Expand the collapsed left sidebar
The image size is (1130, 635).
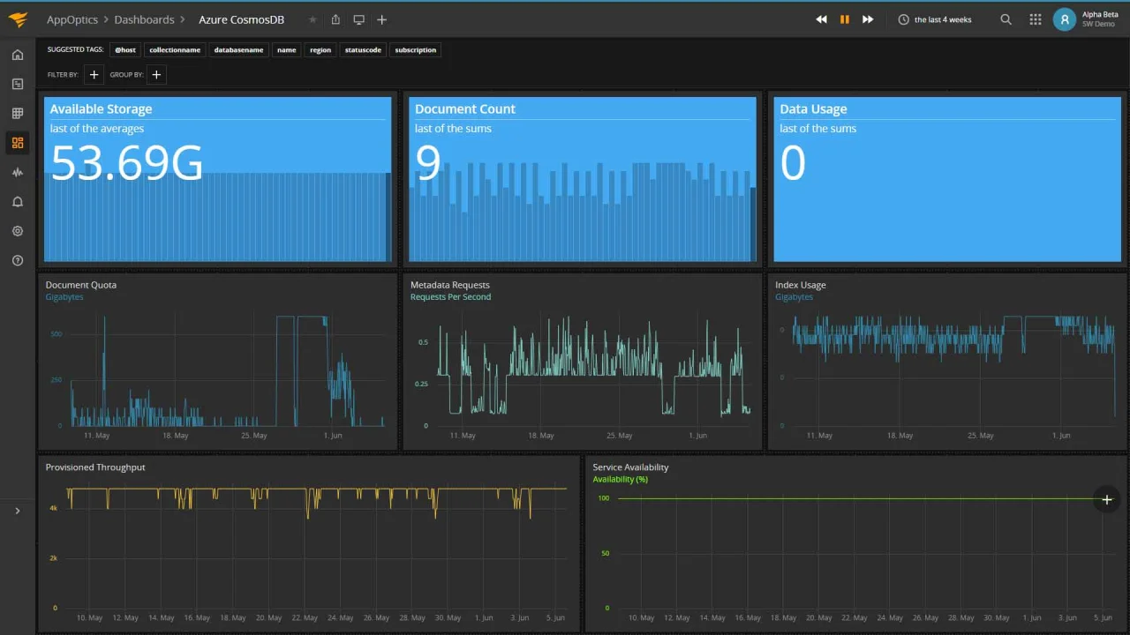coord(17,511)
